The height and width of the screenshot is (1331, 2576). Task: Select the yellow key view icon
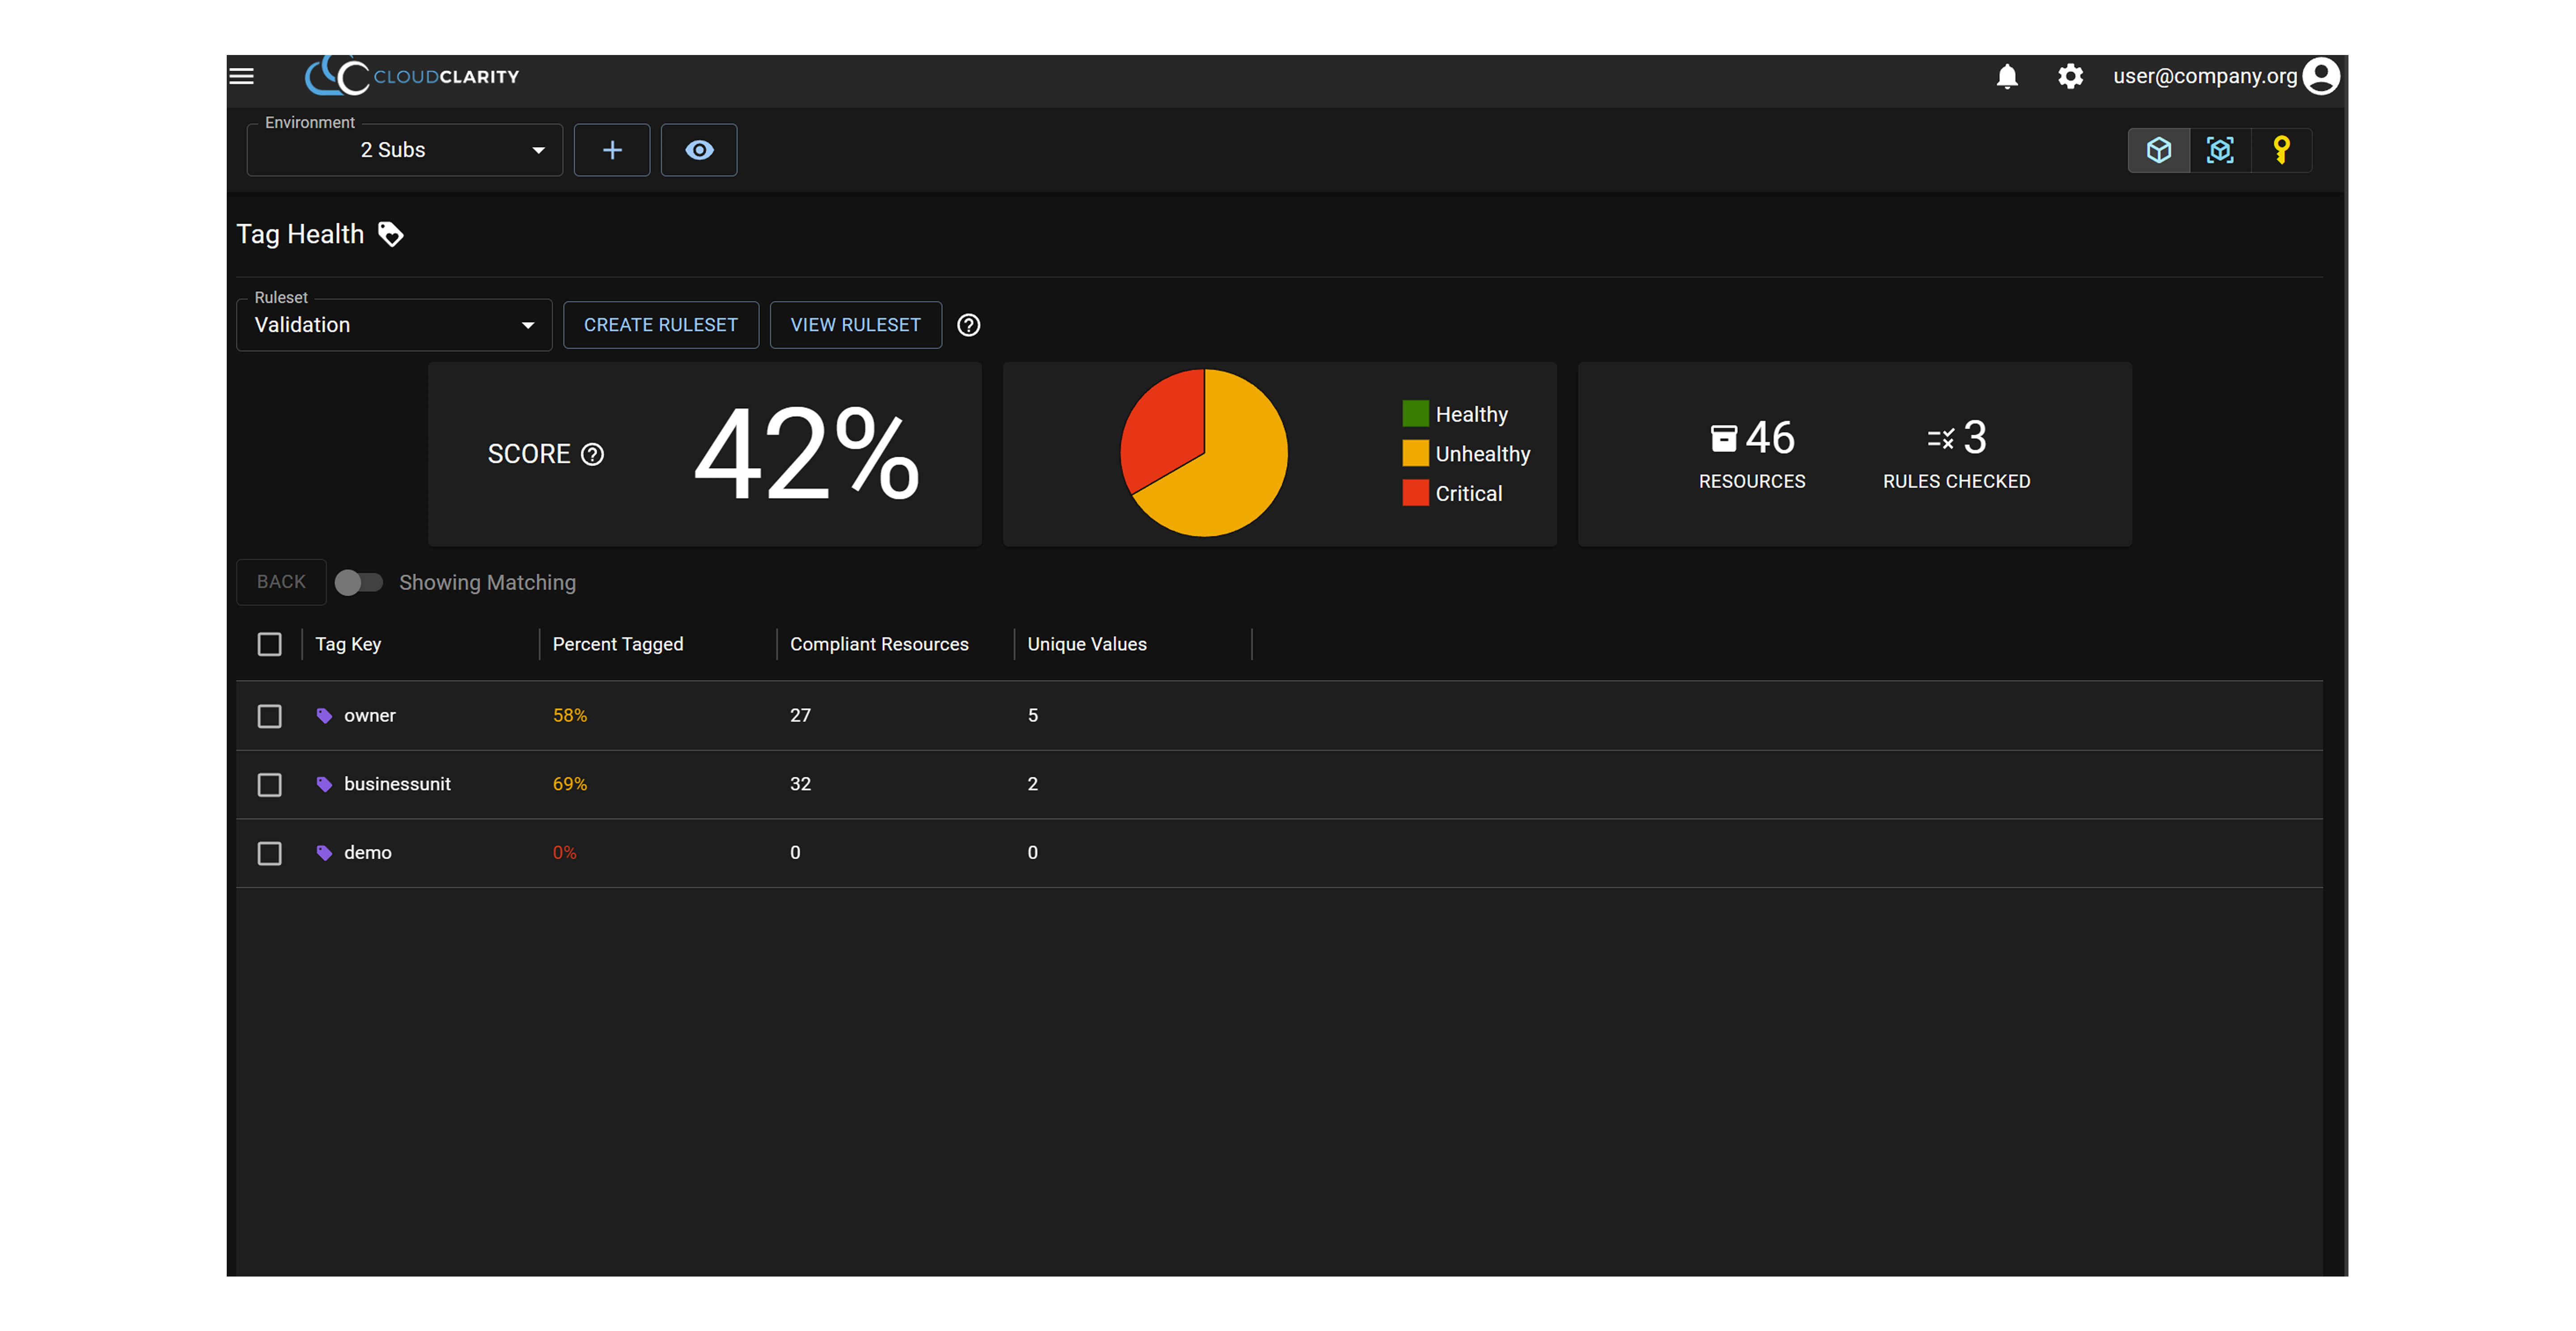pyautogui.click(x=2281, y=150)
